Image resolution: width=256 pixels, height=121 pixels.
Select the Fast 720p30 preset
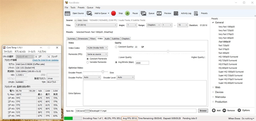224,45
